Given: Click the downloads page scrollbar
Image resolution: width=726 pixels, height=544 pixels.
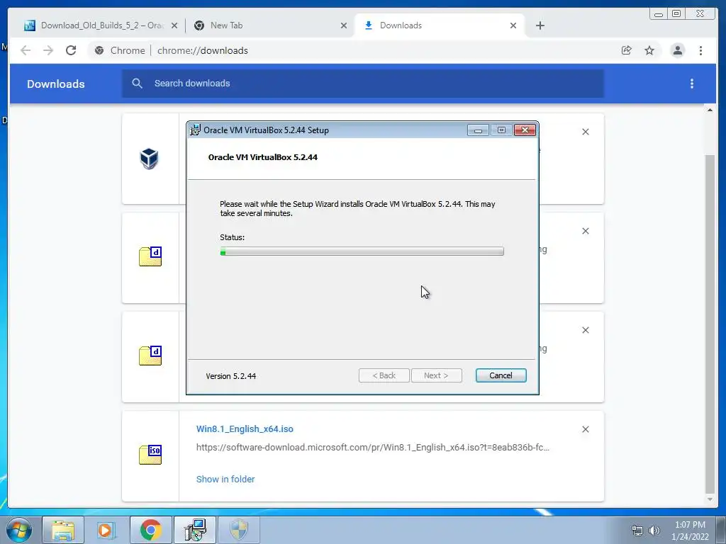Looking at the screenshot, I should (710, 324).
